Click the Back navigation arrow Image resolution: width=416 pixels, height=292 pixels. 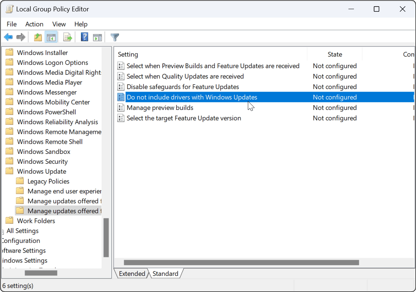[8, 37]
